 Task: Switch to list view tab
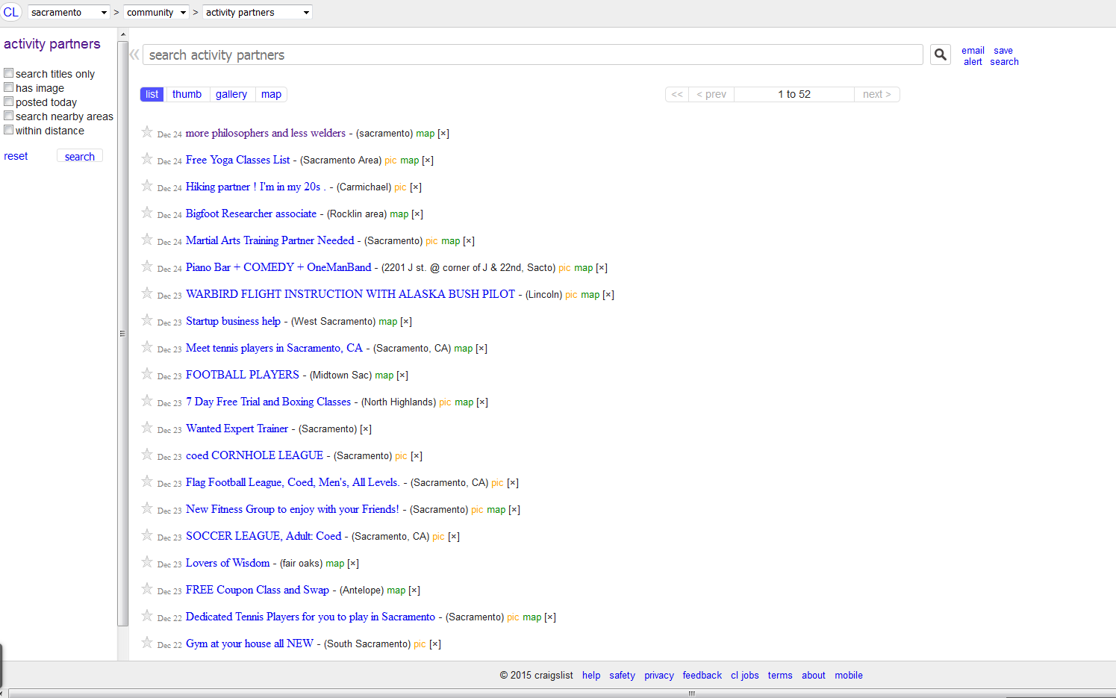click(x=152, y=94)
